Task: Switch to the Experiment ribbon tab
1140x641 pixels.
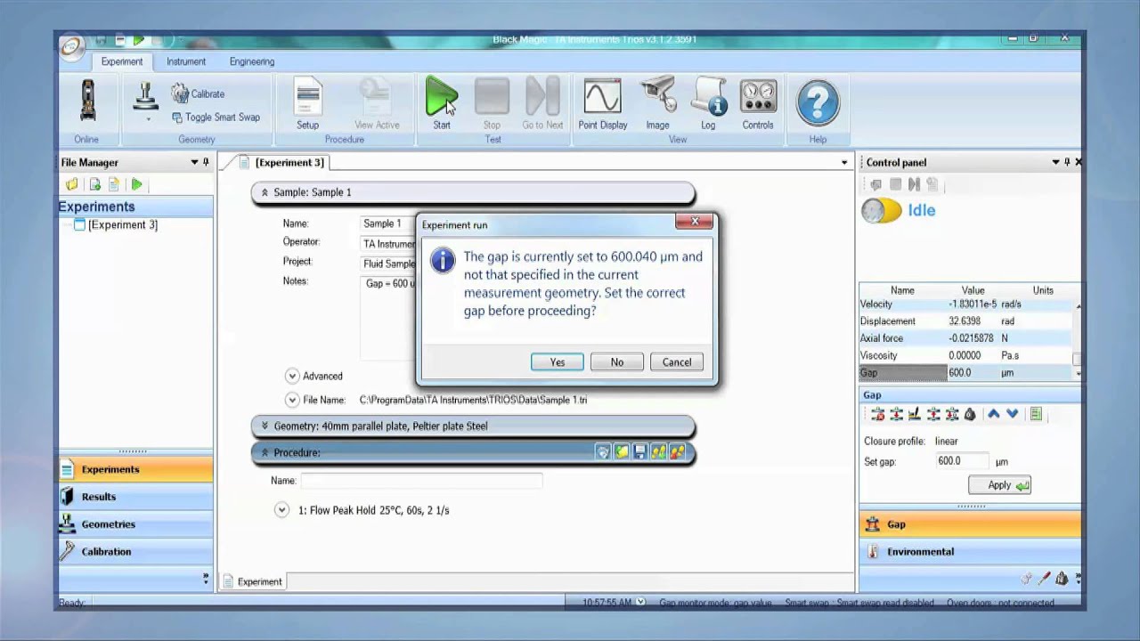Action: [122, 61]
